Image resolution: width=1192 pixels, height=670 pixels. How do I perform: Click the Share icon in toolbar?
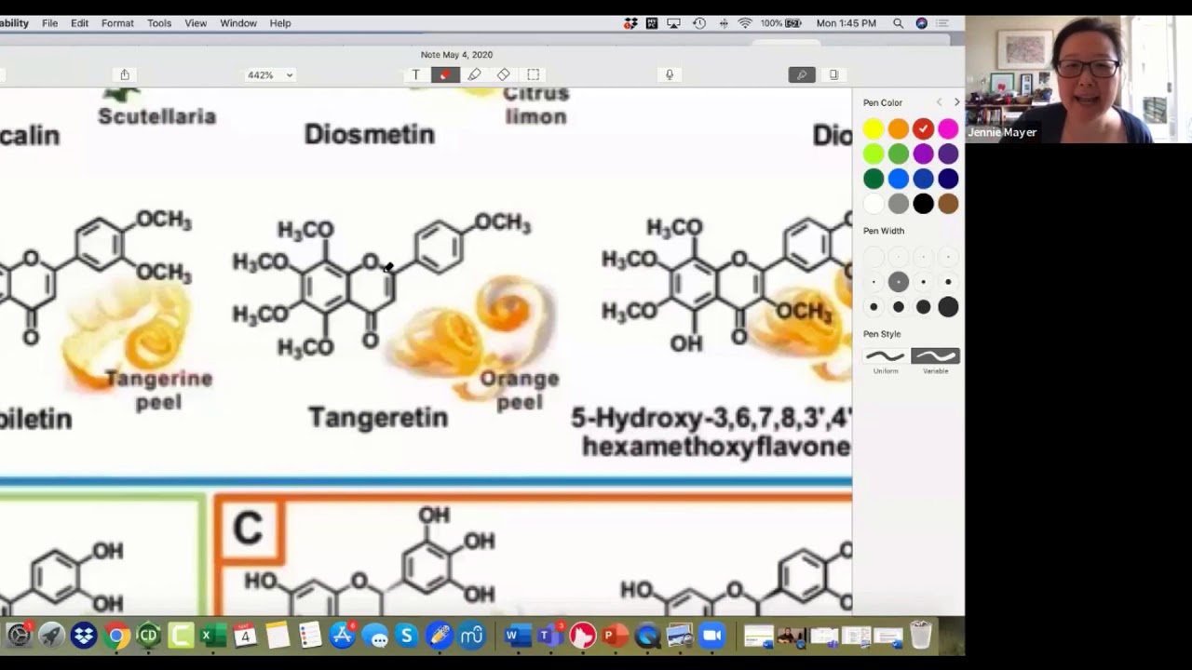125,74
